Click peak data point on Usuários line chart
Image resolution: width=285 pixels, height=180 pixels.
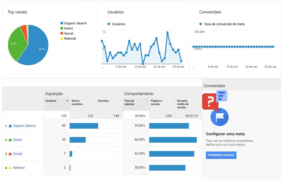pyautogui.click(x=167, y=33)
